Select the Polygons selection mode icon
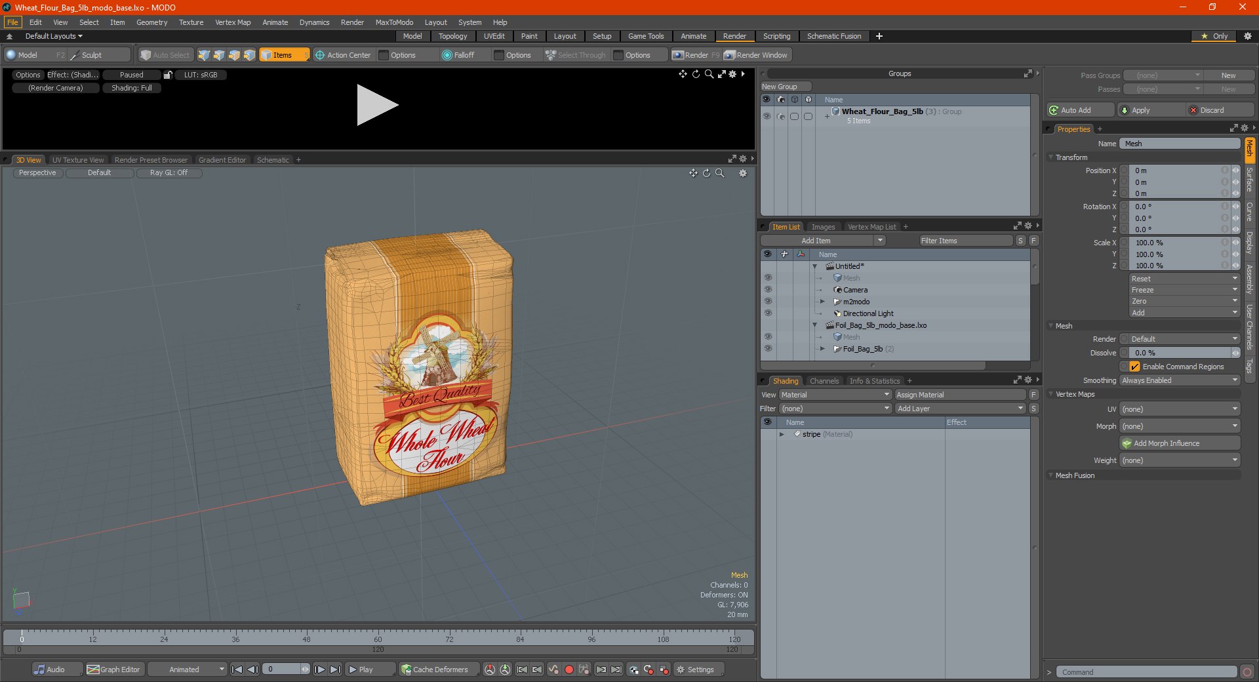Screen dimensions: 1259x682 tap(234, 55)
